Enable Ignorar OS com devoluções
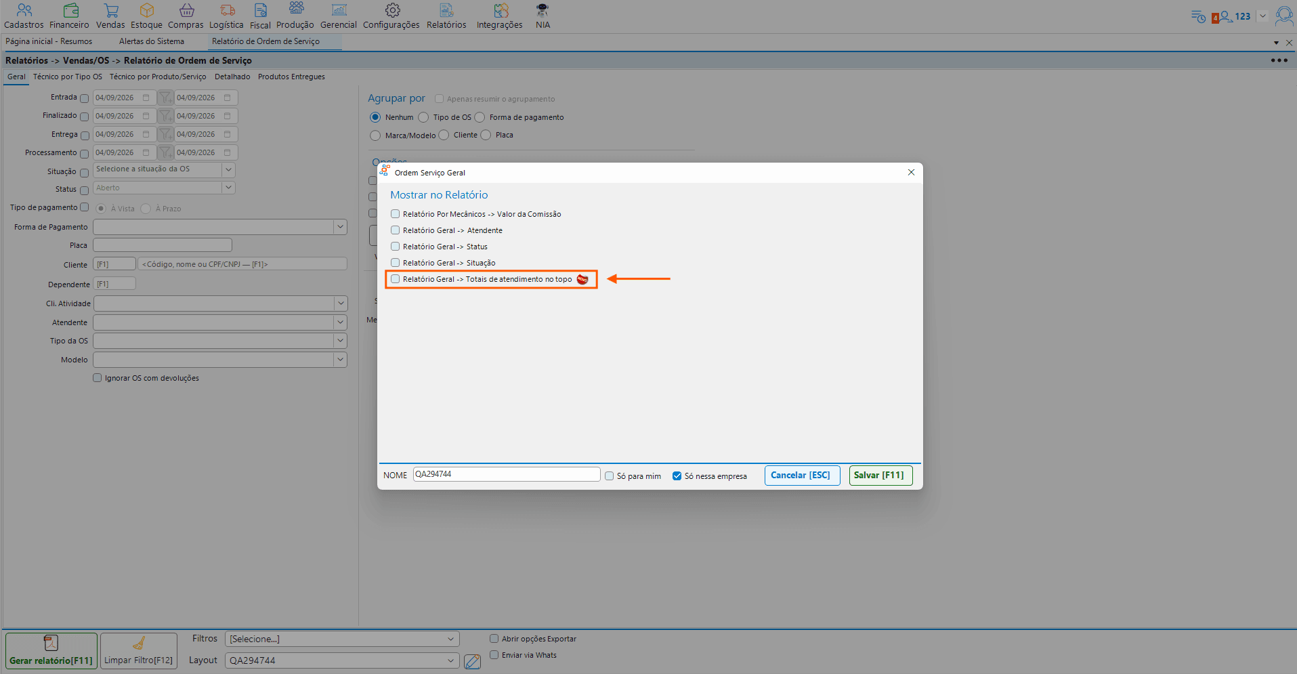Image resolution: width=1297 pixels, height=674 pixels. (x=98, y=378)
